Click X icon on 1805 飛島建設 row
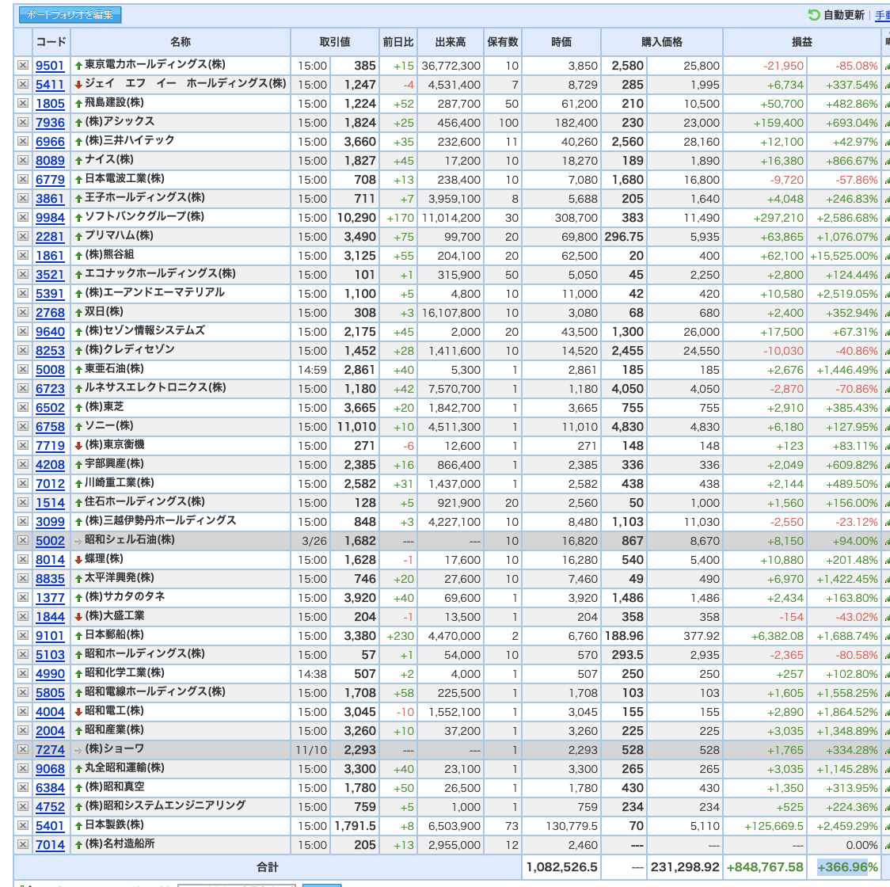Image resolution: width=890 pixels, height=887 pixels. (x=23, y=103)
